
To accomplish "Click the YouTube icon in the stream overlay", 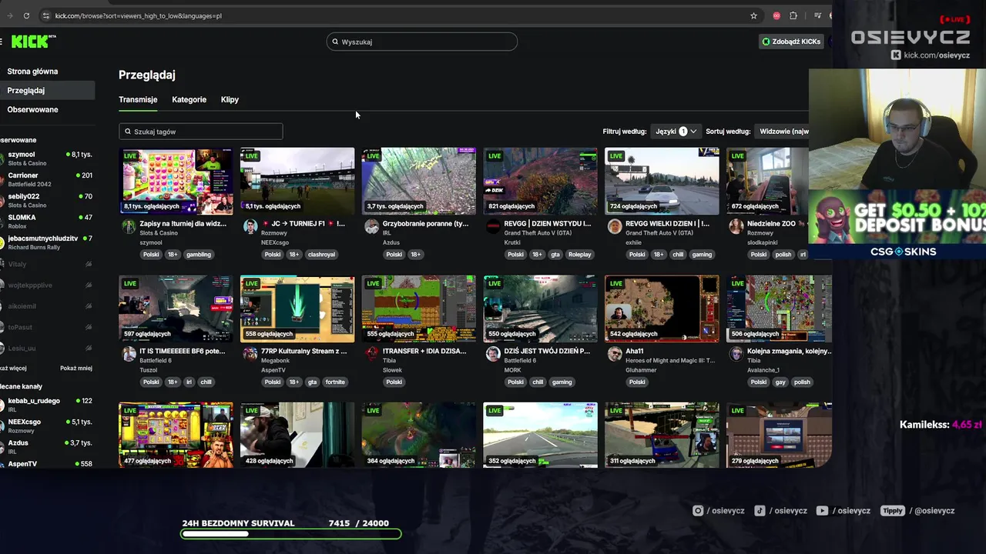I will 822,510.
